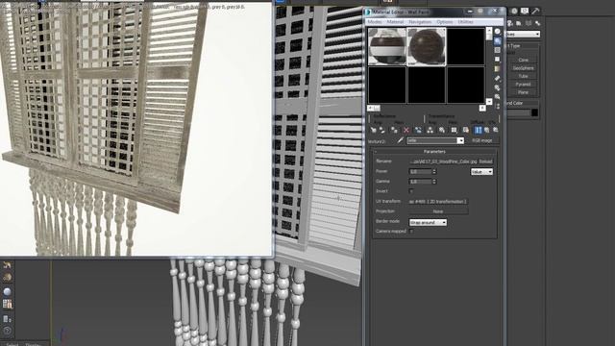Open Border mode Wrap around dropdown
Screen dimensions: 615x346
click(x=428, y=222)
